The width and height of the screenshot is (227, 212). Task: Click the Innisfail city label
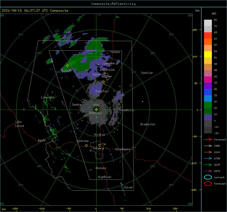(x=102, y=91)
